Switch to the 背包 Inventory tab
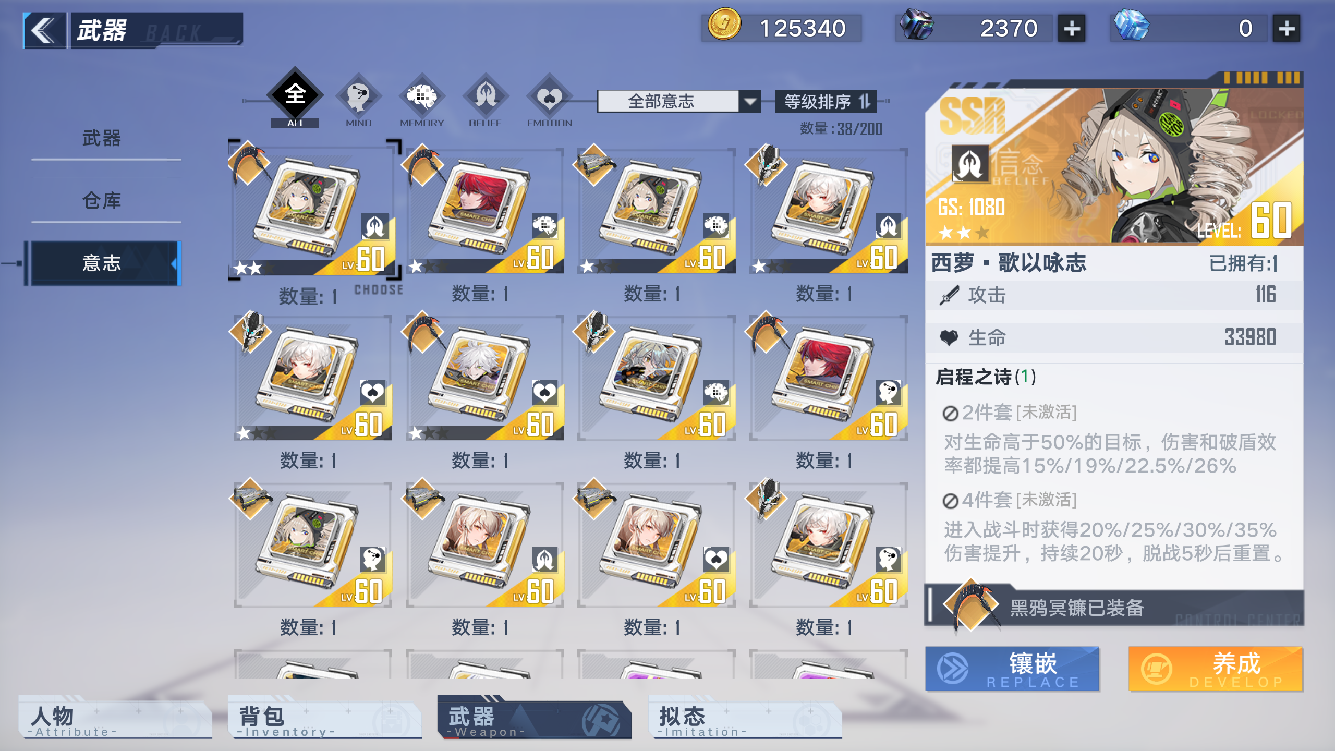Image resolution: width=1335 pixels, height=751 pixels. tap(324, 720)
